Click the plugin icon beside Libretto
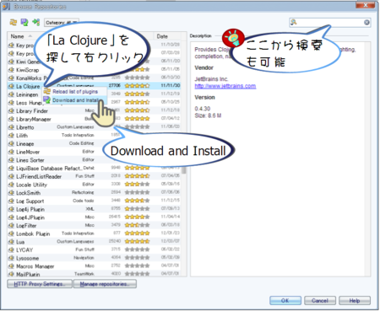Image resolution: width=380 pixels, height=311 pixels. tap(11, 127)
